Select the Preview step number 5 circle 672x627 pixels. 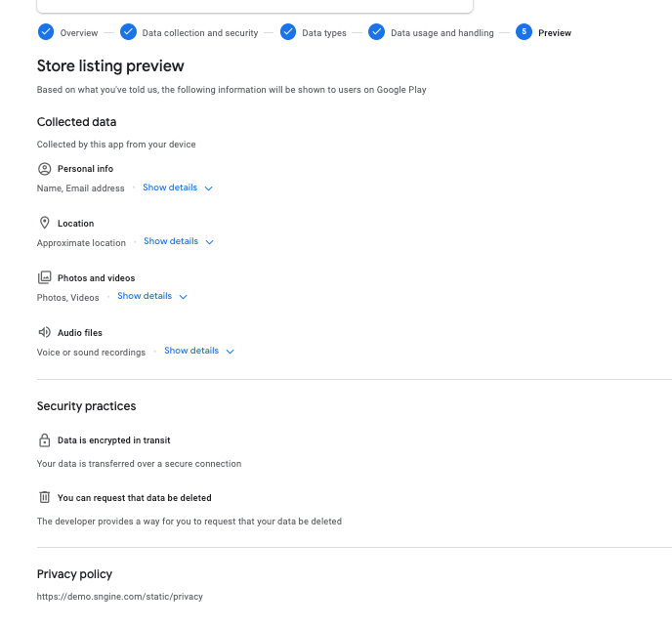pos(524,32)
